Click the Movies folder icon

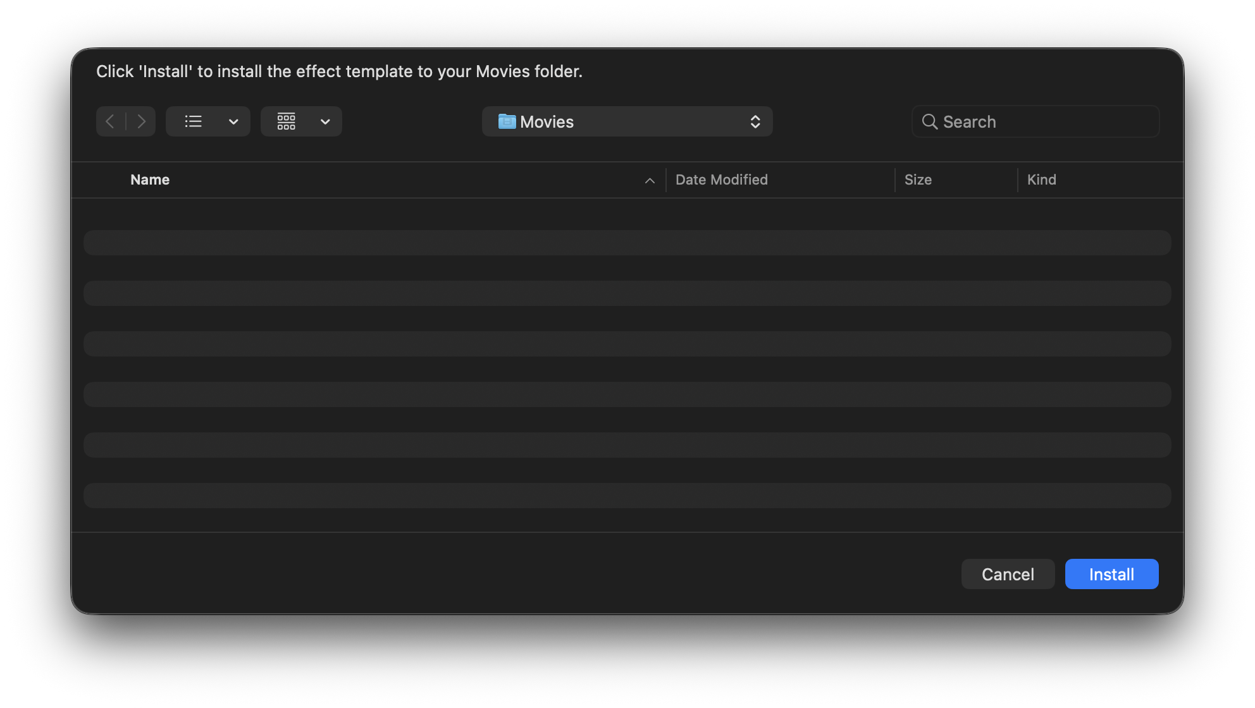pos(507,121)
